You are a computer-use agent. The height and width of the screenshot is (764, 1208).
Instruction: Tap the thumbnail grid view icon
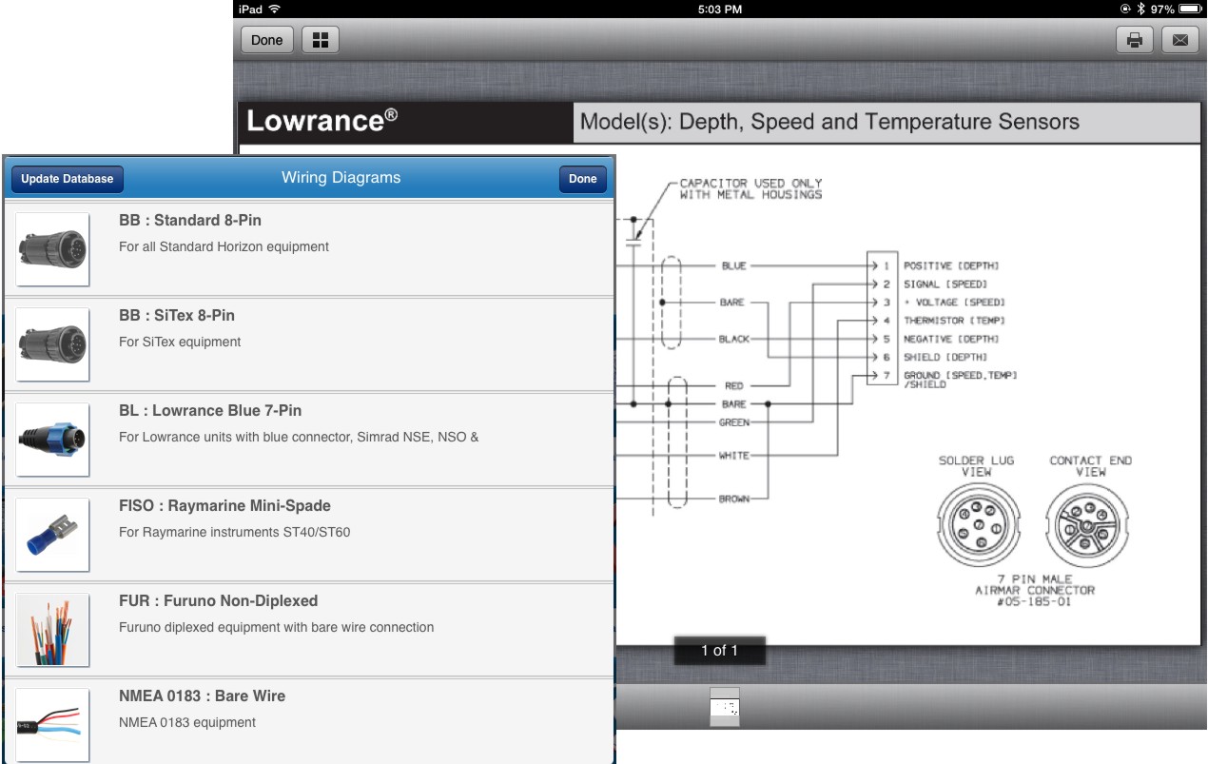tap(321, 40)
